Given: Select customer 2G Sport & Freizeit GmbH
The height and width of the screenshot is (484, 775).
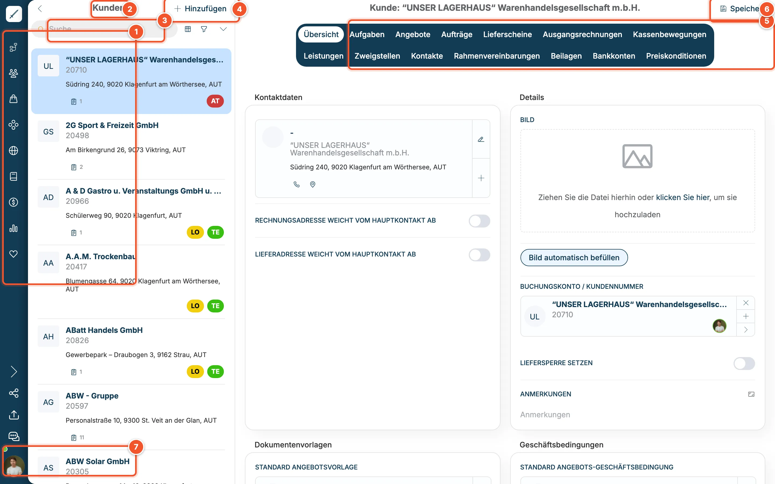Looking at the screenshot, I should (x=131, y=146).
